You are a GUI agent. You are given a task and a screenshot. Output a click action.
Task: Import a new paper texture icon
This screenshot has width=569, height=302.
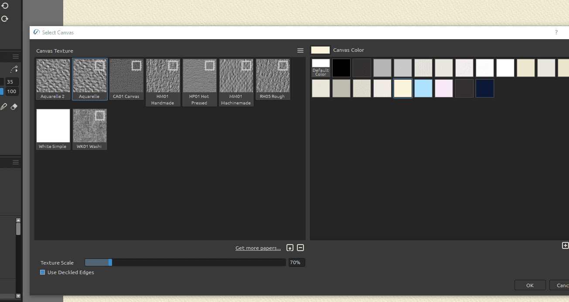(x=290, y=248)
